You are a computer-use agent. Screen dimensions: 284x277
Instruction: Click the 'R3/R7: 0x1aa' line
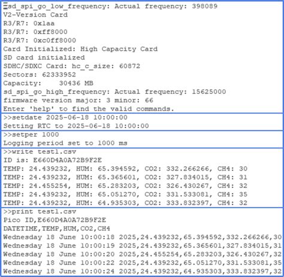29,23
